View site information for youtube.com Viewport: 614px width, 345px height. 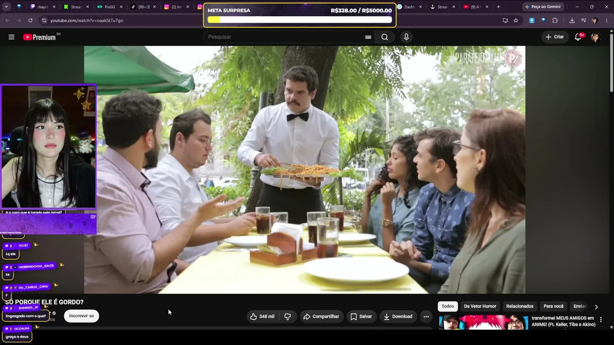click(x=44, y=21)
